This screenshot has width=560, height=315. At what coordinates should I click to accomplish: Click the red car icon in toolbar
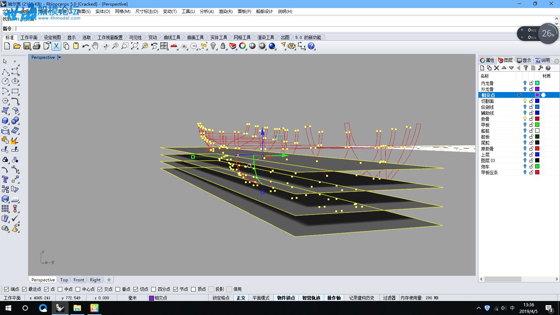coord(174,46)
